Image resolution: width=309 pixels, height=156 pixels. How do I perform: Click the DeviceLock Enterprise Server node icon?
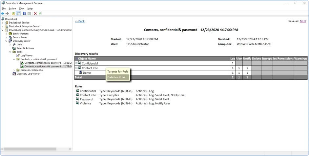(x=7, y=26)
